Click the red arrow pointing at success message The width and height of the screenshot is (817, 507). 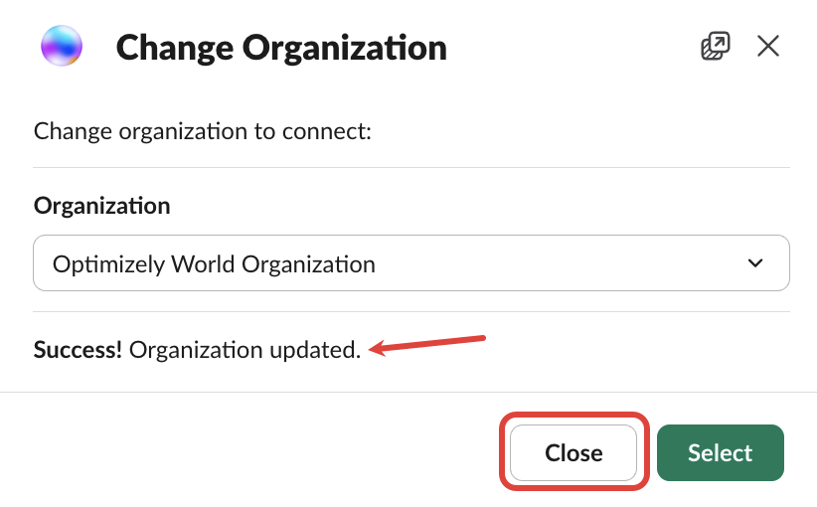point(427,344)
